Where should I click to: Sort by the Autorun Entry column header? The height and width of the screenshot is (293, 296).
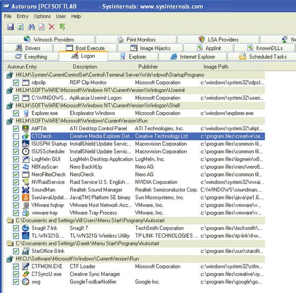(x=36, y=67)
